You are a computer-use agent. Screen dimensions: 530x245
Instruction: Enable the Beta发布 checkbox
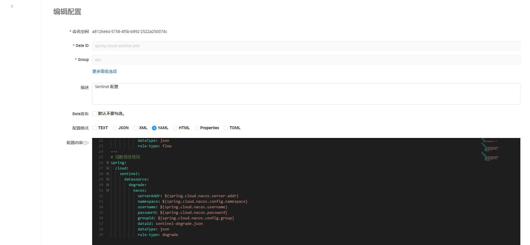(94, 114)
